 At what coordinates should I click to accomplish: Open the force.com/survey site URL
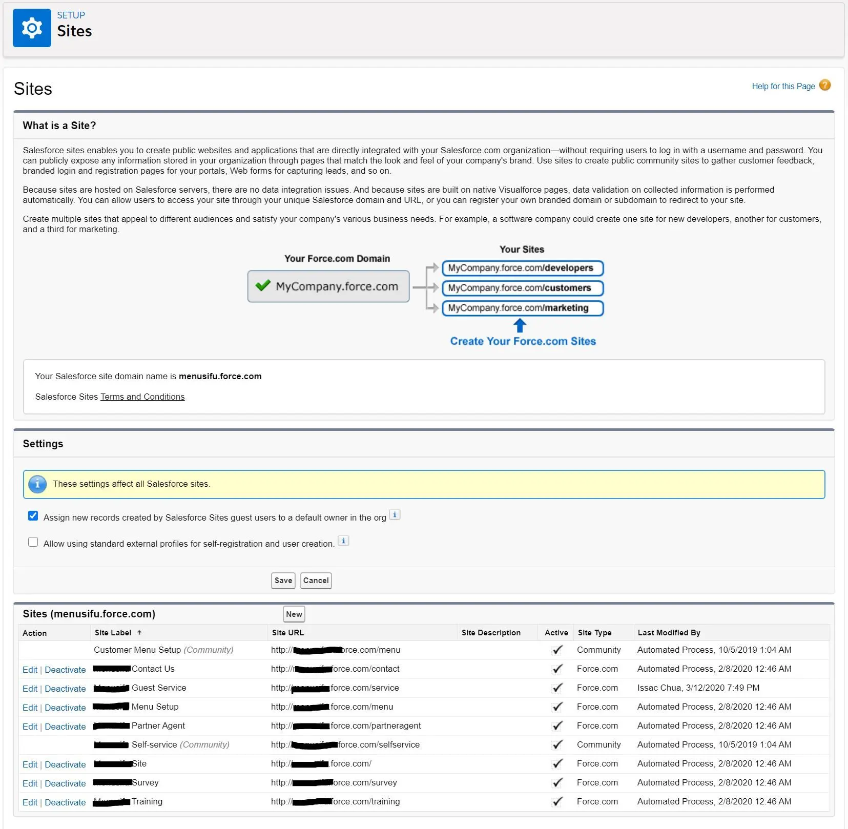pos(334,782)
